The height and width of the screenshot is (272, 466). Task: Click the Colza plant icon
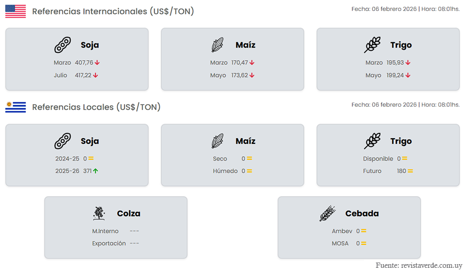pyautogui.click(x=99, y=213)
